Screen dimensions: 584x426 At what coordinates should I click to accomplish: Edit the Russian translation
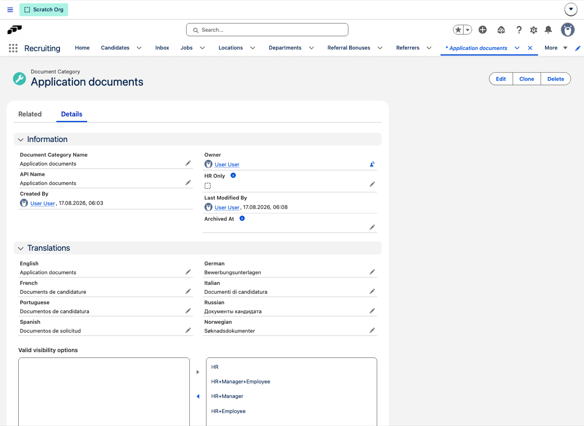coord(372,311)
